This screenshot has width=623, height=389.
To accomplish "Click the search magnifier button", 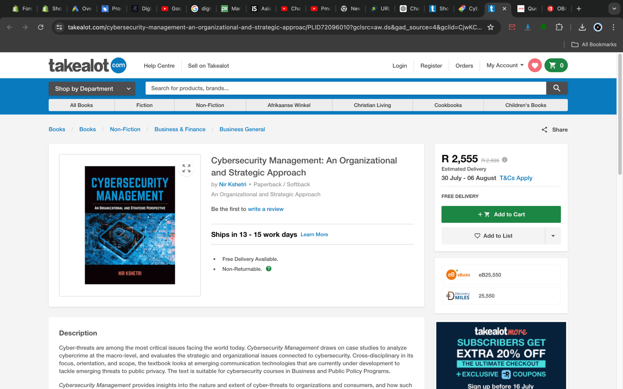I will point(557,88).
